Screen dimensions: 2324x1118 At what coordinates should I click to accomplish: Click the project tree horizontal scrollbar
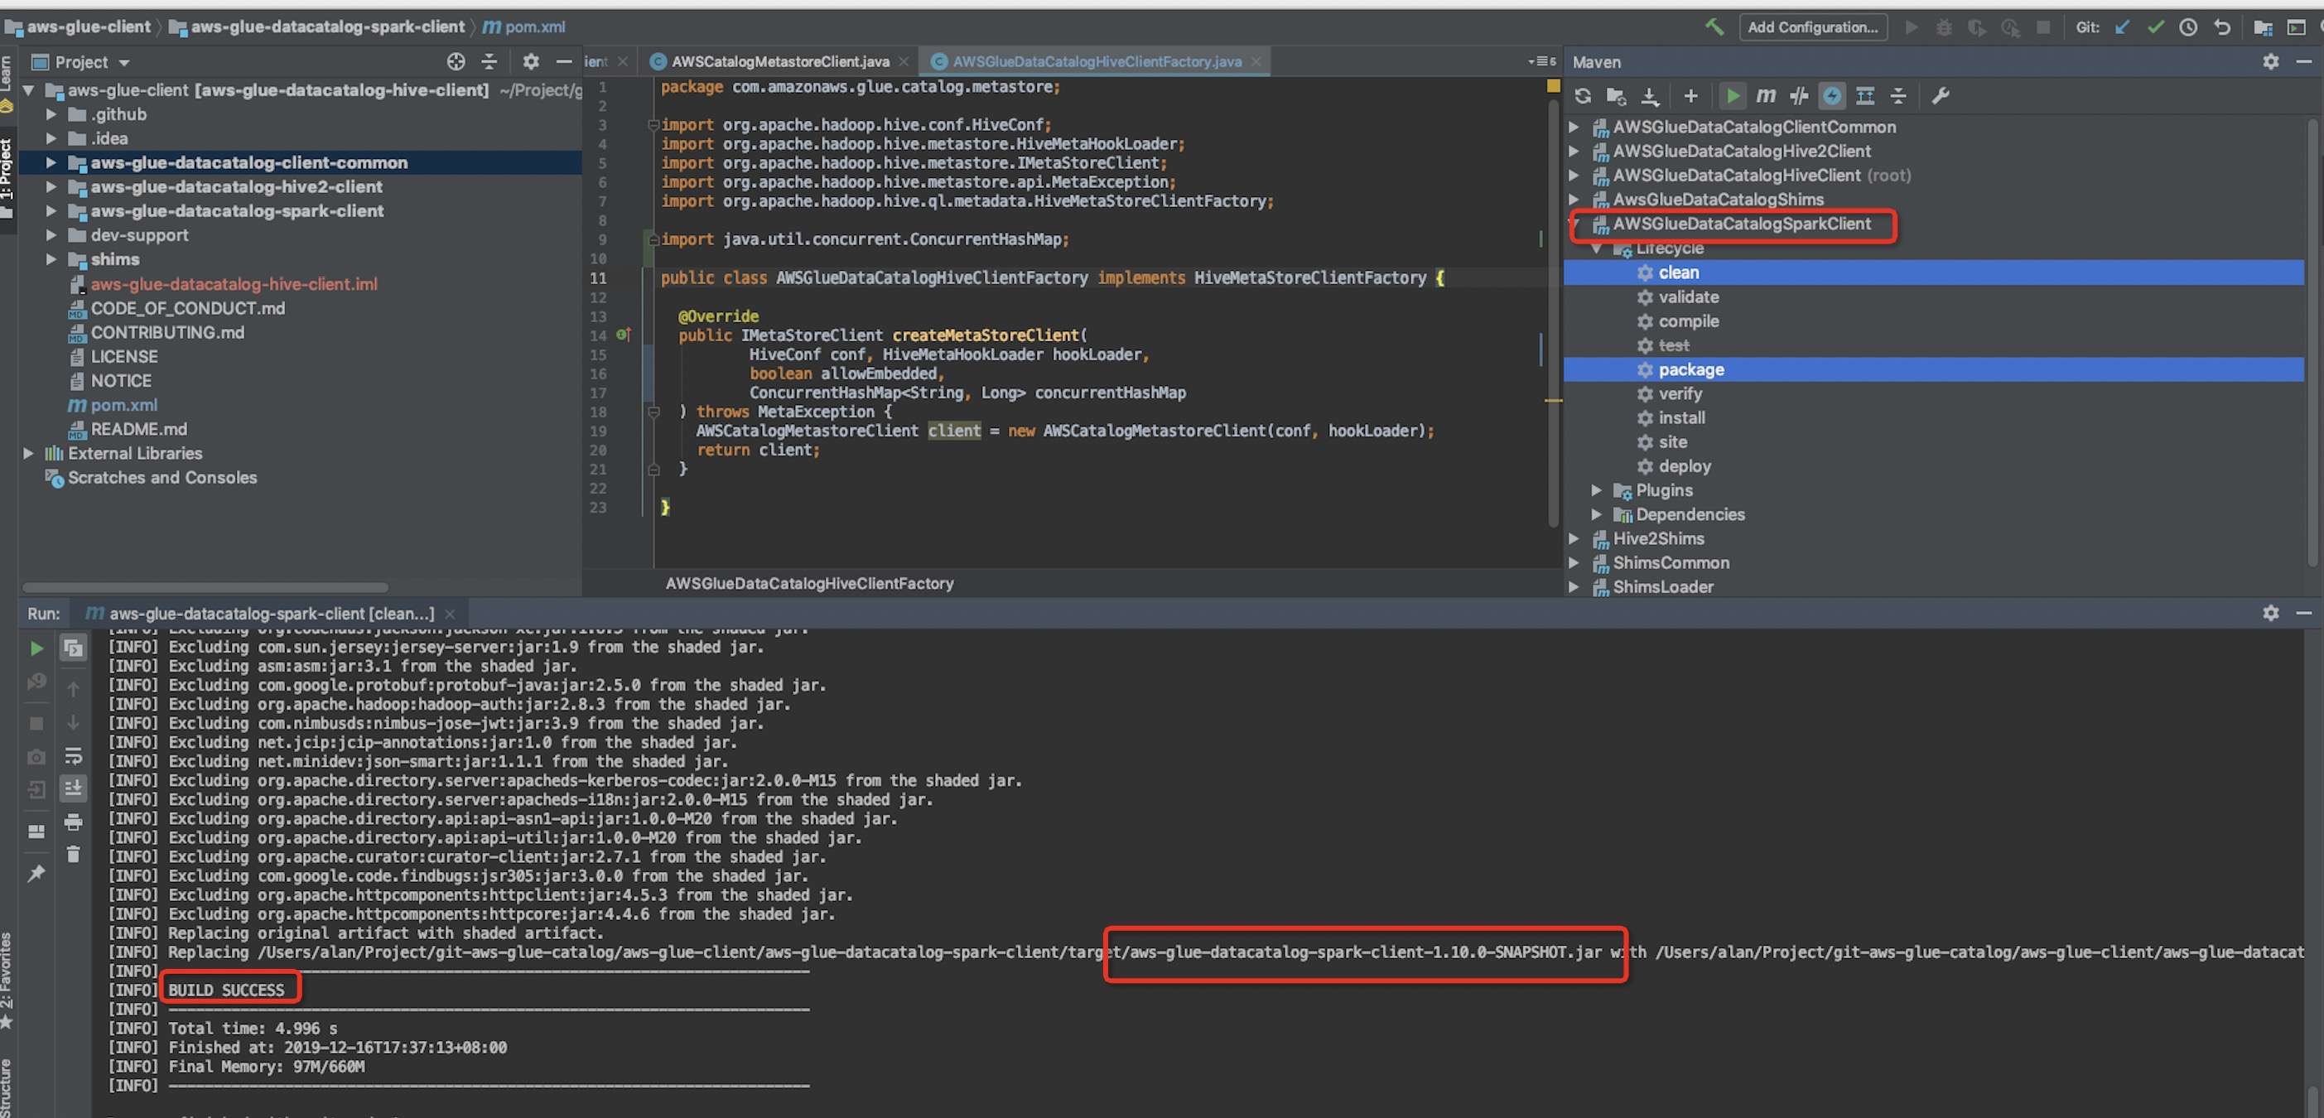pos(205,587)
